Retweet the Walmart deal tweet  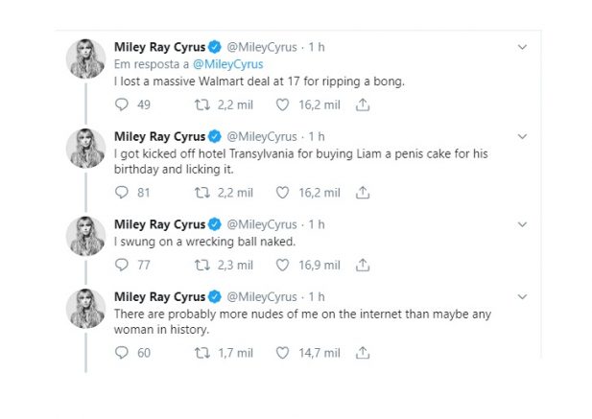202,105
